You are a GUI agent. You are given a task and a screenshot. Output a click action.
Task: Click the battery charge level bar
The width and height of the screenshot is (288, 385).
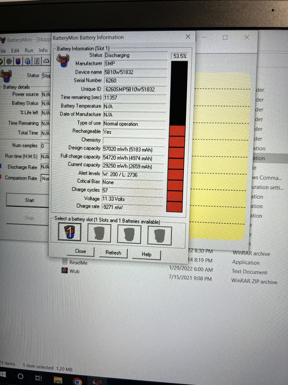[x=177, y=137]
